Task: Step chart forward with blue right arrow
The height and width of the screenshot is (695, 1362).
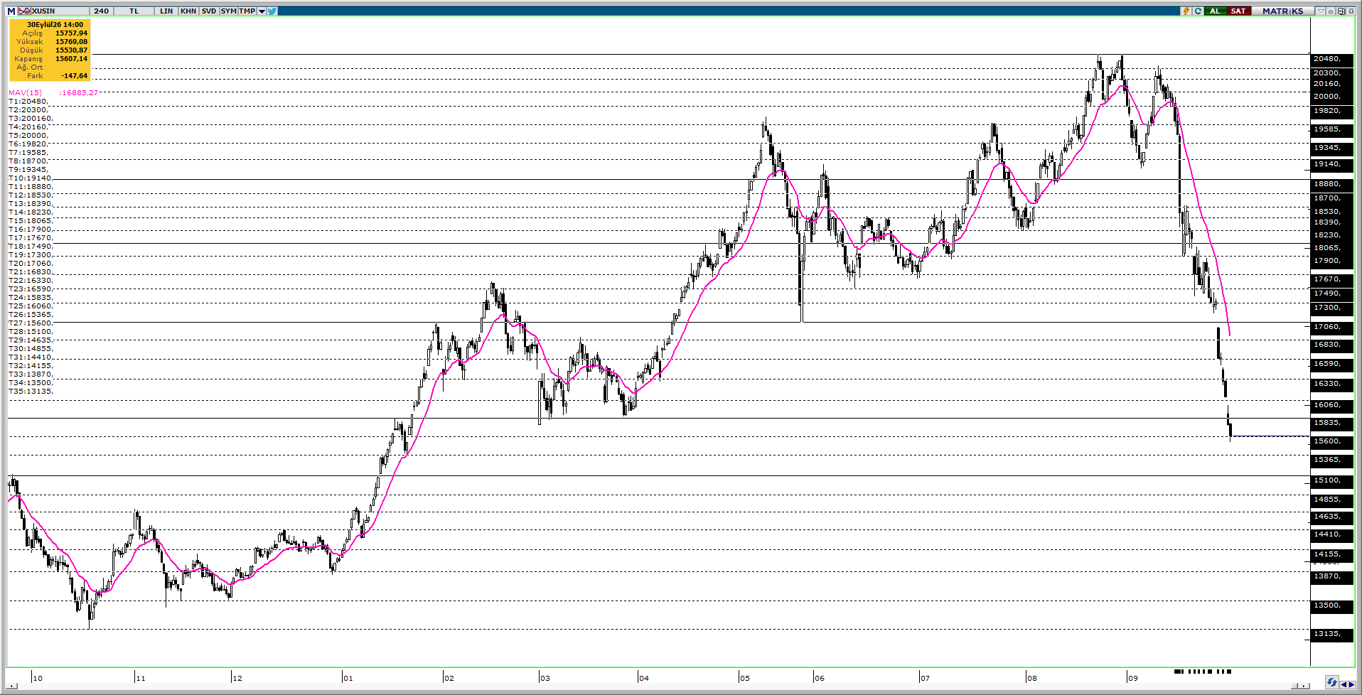Action: [x=1352, y=684]
